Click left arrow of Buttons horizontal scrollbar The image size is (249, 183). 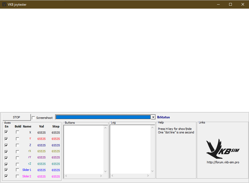(66, 176)
